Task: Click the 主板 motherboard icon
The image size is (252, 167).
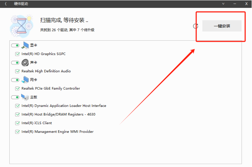Action: coord(25,97)
